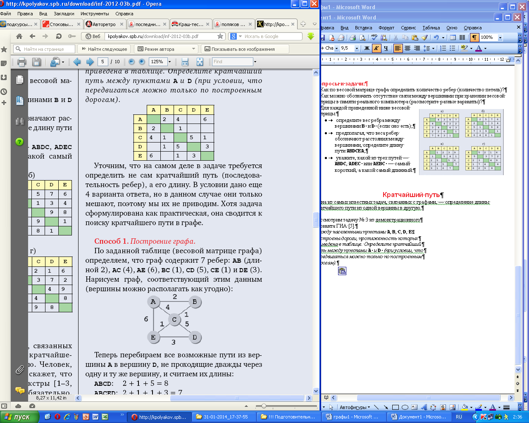Open Word line spacing dropdown arrow
The height and width of the screenshot is (423, 529).
point(433,48)
